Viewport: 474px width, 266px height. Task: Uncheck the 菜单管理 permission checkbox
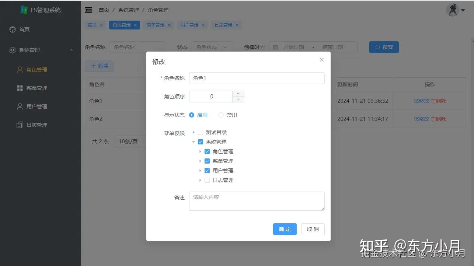[x=207, y=161]
